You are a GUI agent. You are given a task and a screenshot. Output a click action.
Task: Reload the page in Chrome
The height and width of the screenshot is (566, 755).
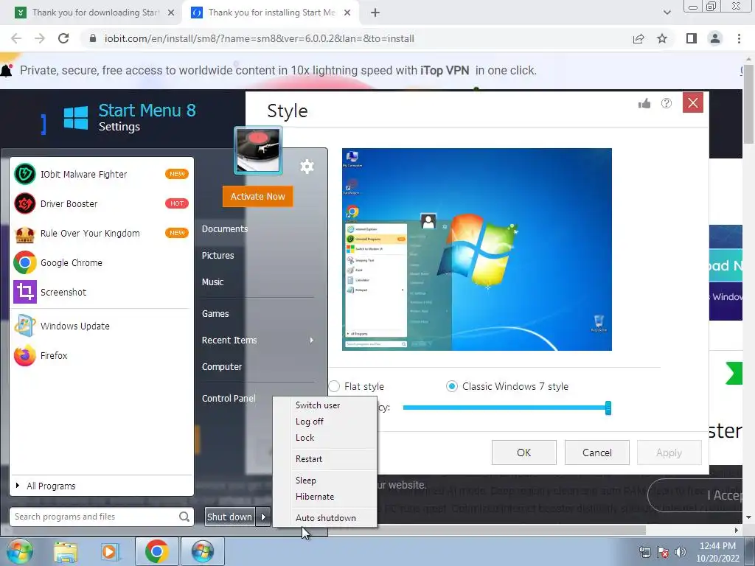click(x=63, y=38)
